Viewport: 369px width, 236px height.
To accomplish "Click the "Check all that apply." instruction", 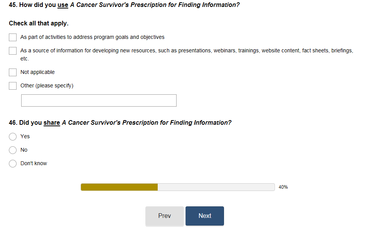I will click(39, 23).
